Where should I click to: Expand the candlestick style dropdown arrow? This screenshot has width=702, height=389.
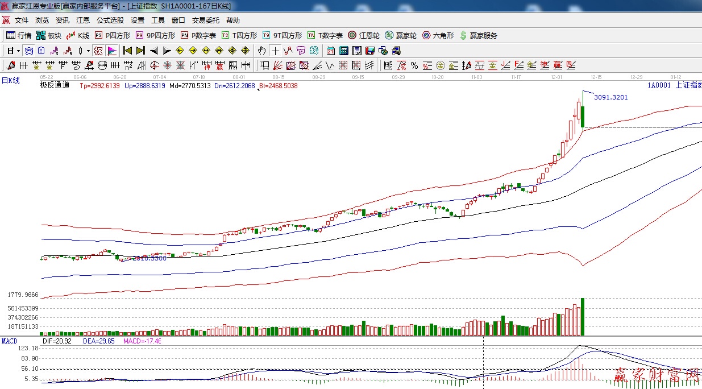88,51
